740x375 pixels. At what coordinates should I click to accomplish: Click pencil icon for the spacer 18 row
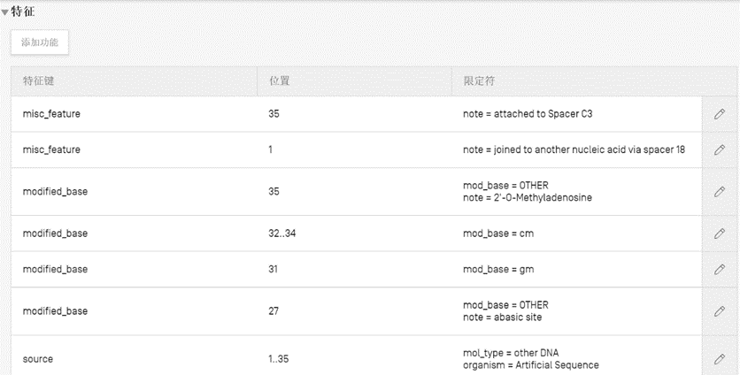(x=719, y=149)
